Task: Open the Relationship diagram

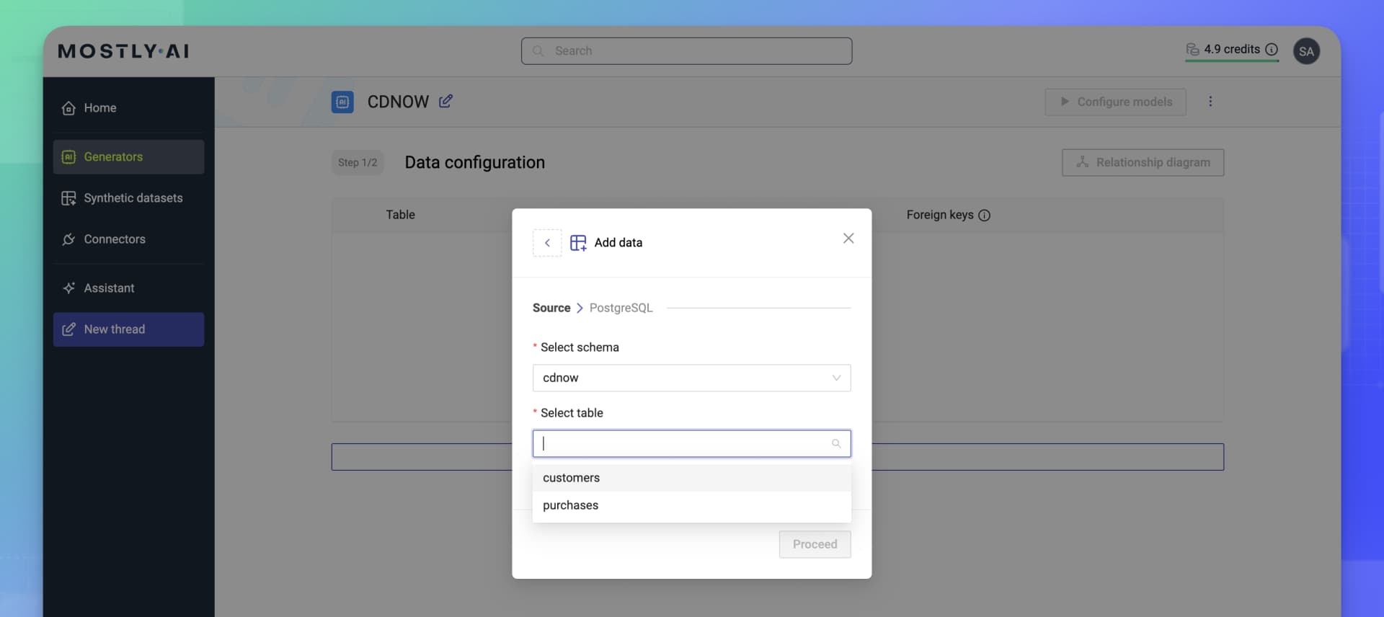Action: (x=1143, y=163)
